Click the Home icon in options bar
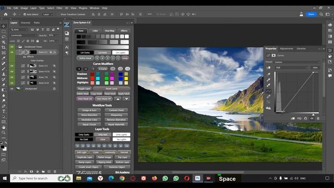The width and height of the screenshot is (334, 188). coord(6,14)
